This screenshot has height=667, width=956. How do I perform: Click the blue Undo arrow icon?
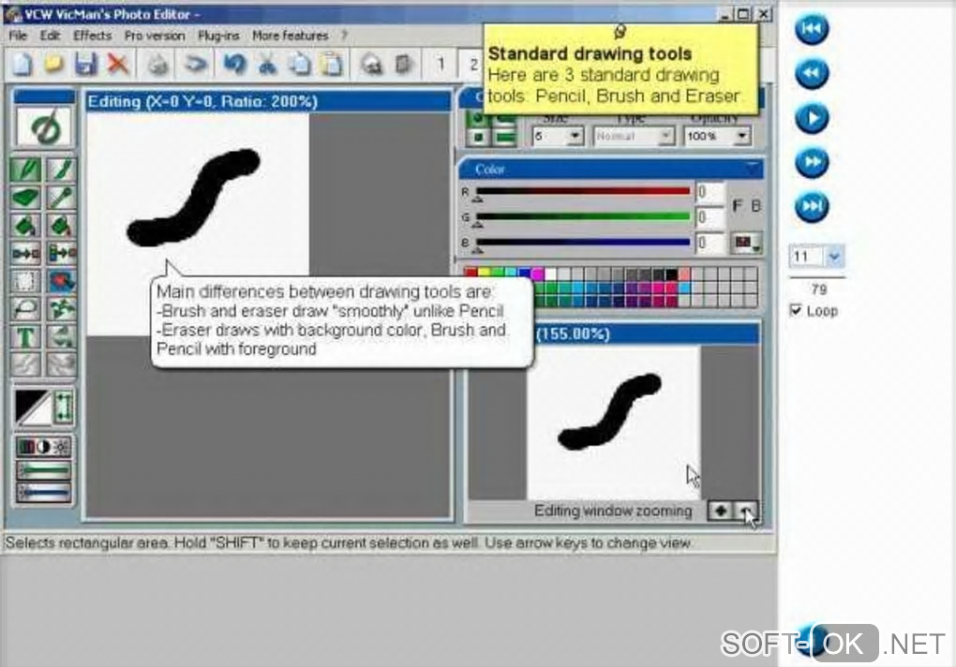[234, 64]
